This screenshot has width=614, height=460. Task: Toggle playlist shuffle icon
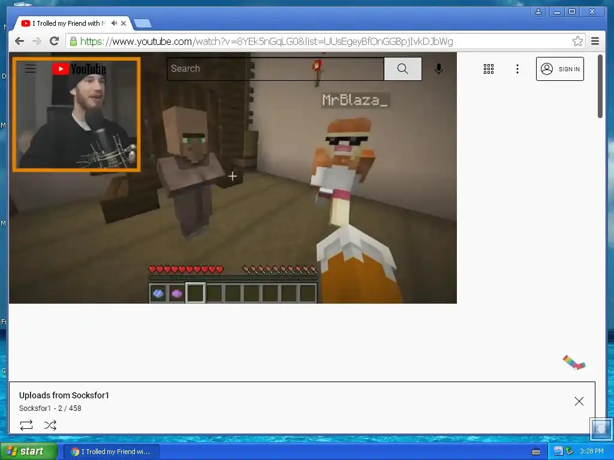pos(50,425)
